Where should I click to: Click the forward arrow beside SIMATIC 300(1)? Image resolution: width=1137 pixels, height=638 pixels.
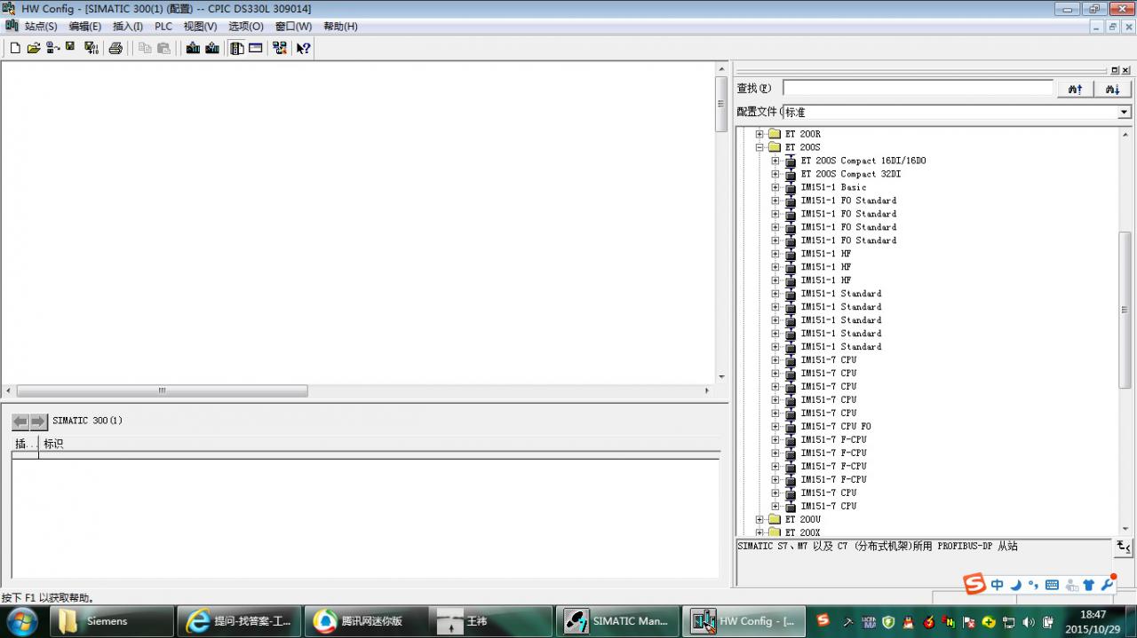click(38, 421)
